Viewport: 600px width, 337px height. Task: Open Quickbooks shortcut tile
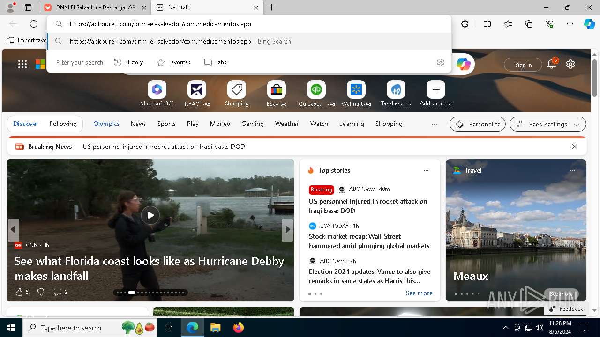(x=316, y=94)
